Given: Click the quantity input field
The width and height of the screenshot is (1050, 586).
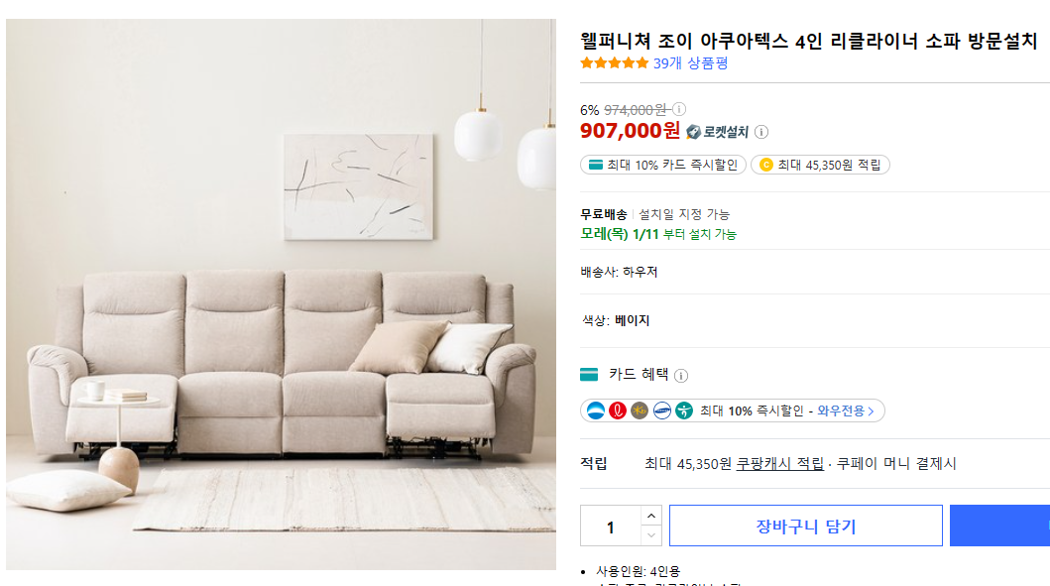Looking at the screenshot, I should click(x=610, y=526).
